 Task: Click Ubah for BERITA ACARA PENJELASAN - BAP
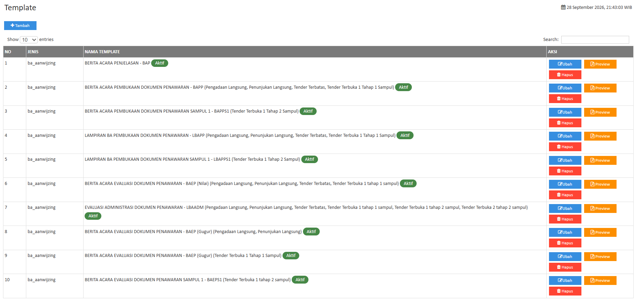tap(565, 64)
